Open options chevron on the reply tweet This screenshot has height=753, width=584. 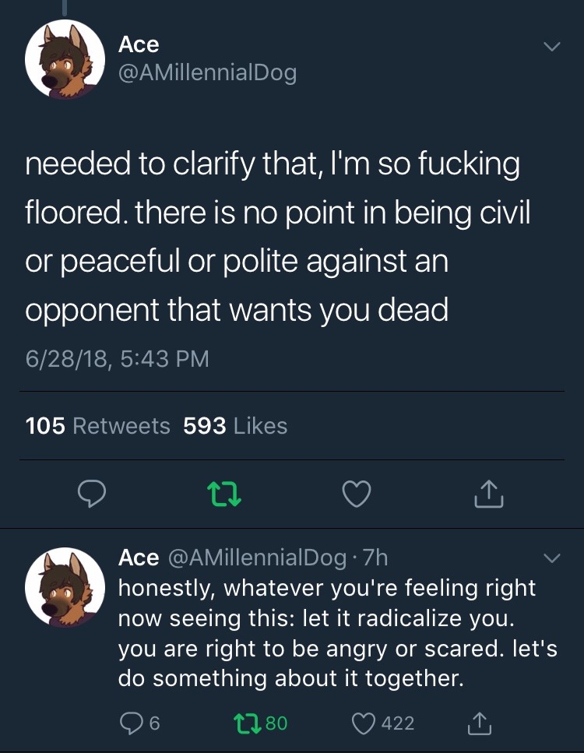point(551,558)
